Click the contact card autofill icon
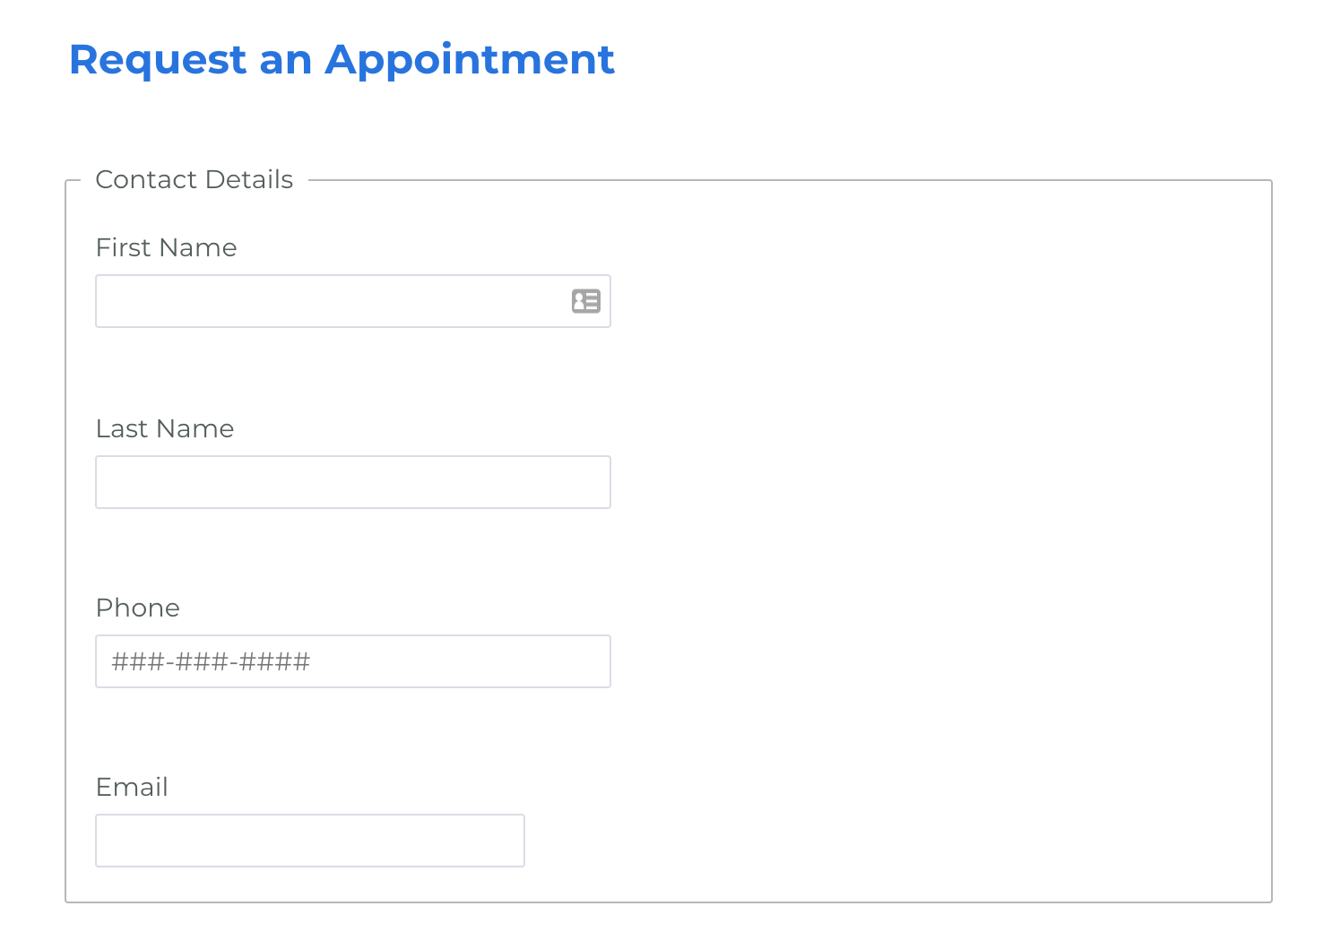Screen dimensions: 1332x932 click(586, 301)
